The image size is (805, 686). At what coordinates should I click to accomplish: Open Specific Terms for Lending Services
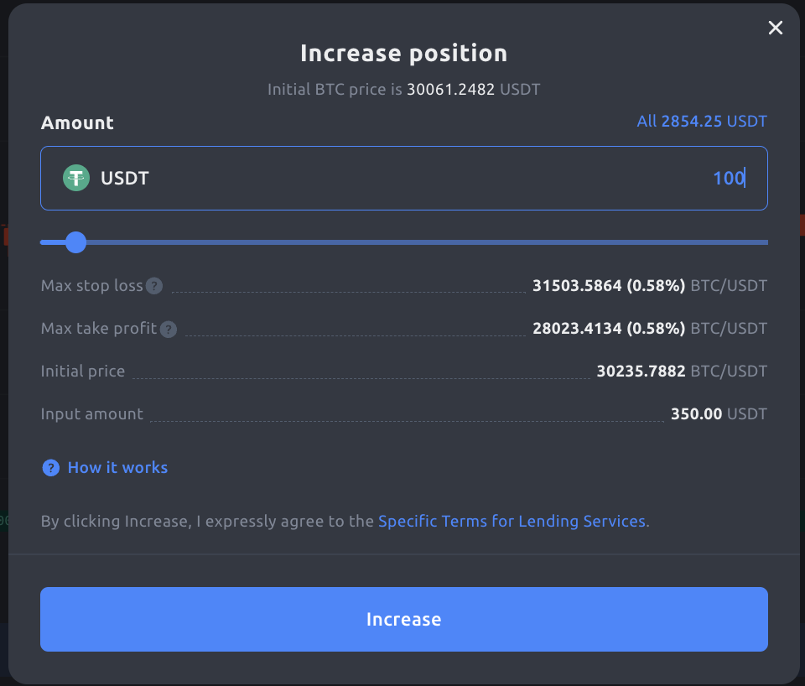(x=512, y=521)
